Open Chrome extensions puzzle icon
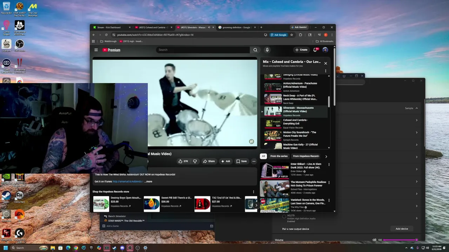Image resolution: width=449 pixels, height=252 pixels. click(x=300, y=35)
